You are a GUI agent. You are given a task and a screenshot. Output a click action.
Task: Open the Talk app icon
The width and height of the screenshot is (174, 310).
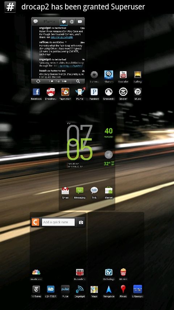click(94, 191)
